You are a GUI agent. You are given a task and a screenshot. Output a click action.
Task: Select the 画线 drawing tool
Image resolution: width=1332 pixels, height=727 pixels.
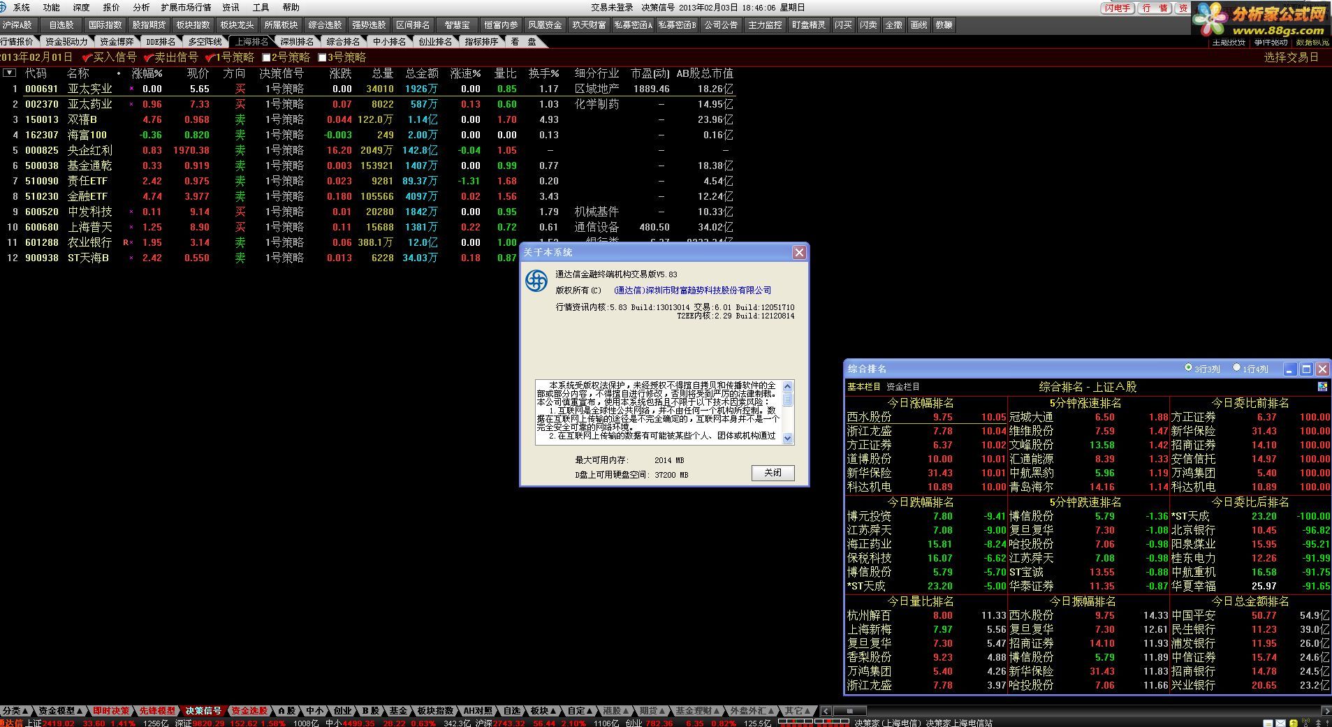point(919,25)
